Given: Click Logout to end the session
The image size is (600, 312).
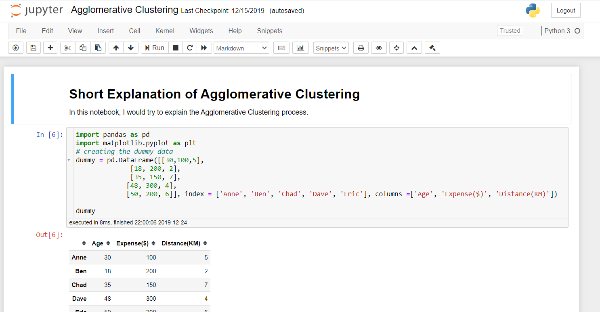Looking at the screenshot, I should [565, 10].
